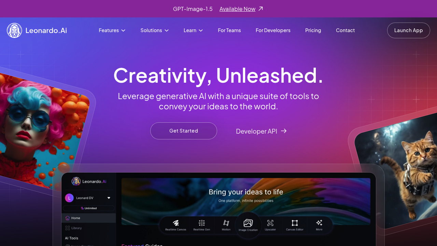Viewport: 437px width, 246px height.
Task: Open the Learn dropdown menu
Action: pyautogui.click(x=193, y=30)
